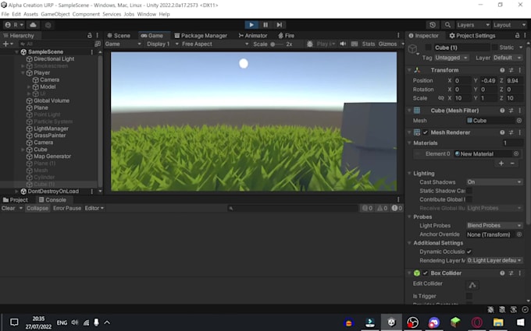Uncheck Dynamic Occlusion
The height and width of the screenshot is (331, 531).
click(x=469, y=252)
